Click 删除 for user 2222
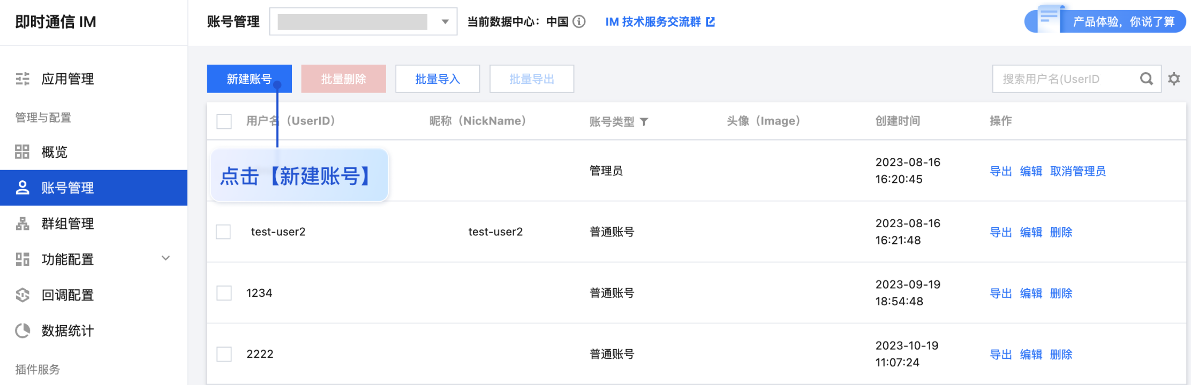The height and width of the screenshot is (385, 1191). click(1061, 355)
